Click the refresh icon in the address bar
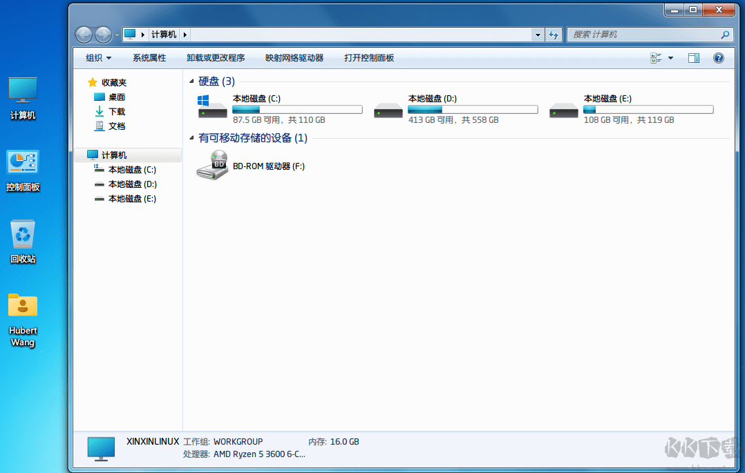 coord(554,34)
